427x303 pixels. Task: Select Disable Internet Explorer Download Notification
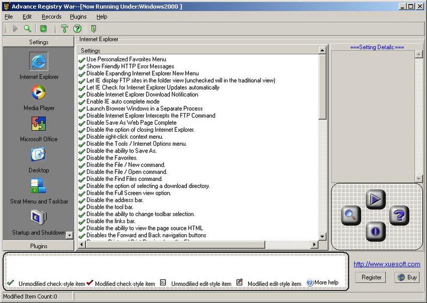click(x=143, y=95)
